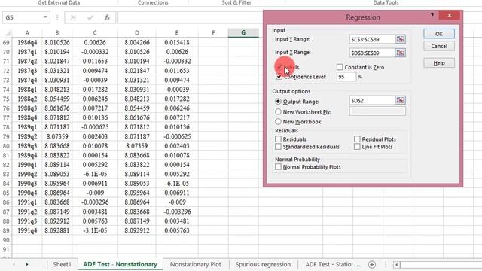Open the ADF Test - Station sheet tab
This screenshot has height=271, width=482.
pos(329,264)
